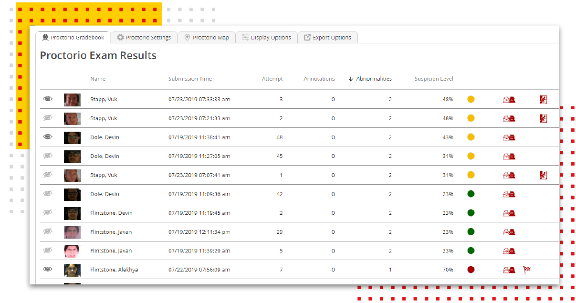Sort by the Annotations column header
This screenshot has height=303, width=576.
(319, 79)
